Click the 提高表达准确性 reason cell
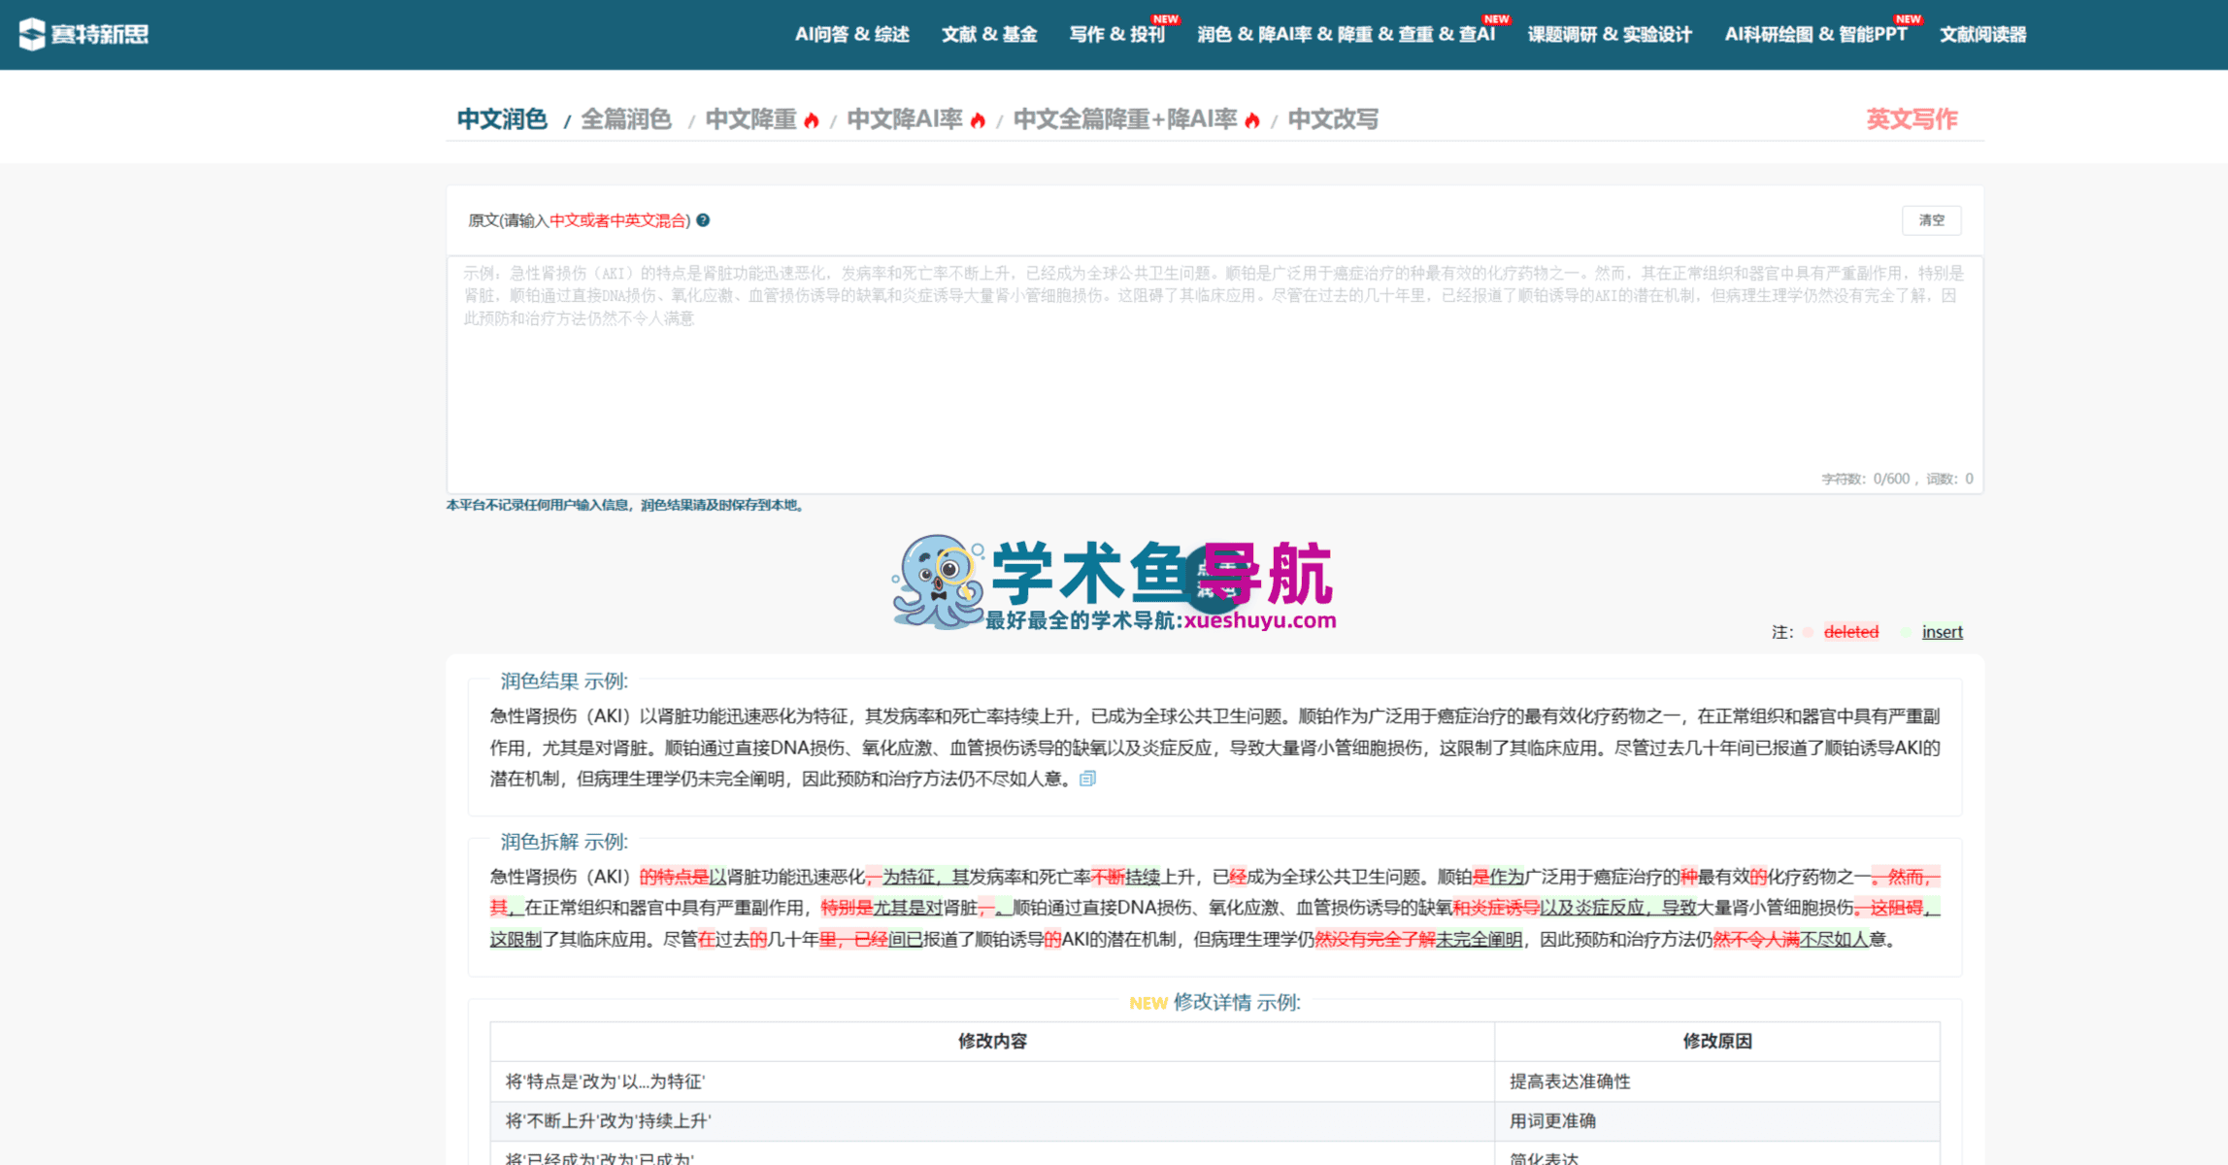 [x=1716, y=1082]
